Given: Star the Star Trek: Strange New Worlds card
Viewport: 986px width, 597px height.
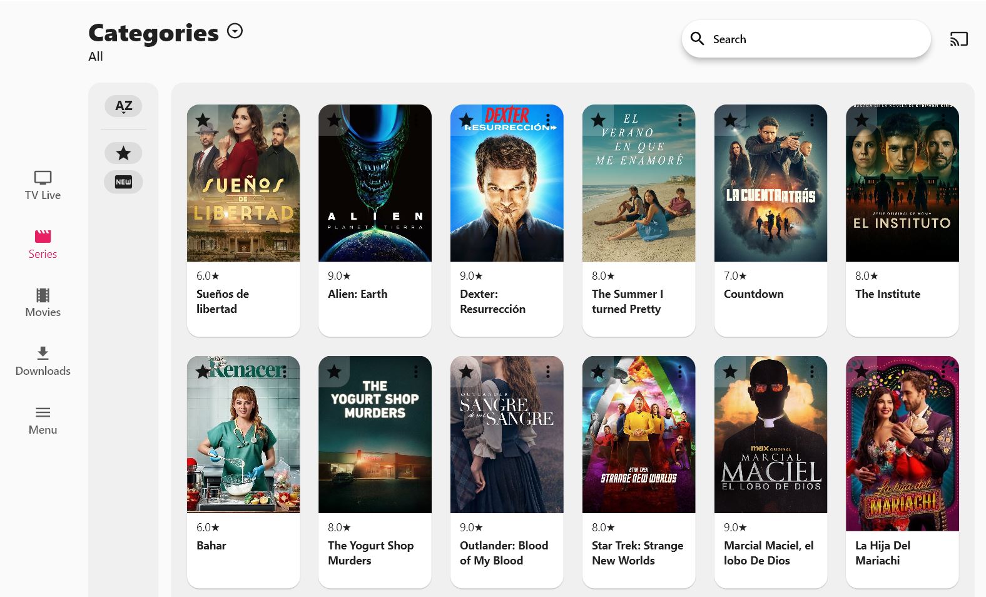Looking at the screenshot, I should (x=598, y=372).
